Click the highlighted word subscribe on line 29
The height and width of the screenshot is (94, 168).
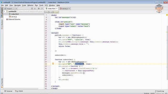pyautogui.click(x=79, y=64)
